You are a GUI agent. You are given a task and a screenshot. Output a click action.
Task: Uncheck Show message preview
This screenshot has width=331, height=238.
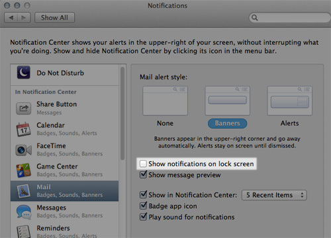143,175
